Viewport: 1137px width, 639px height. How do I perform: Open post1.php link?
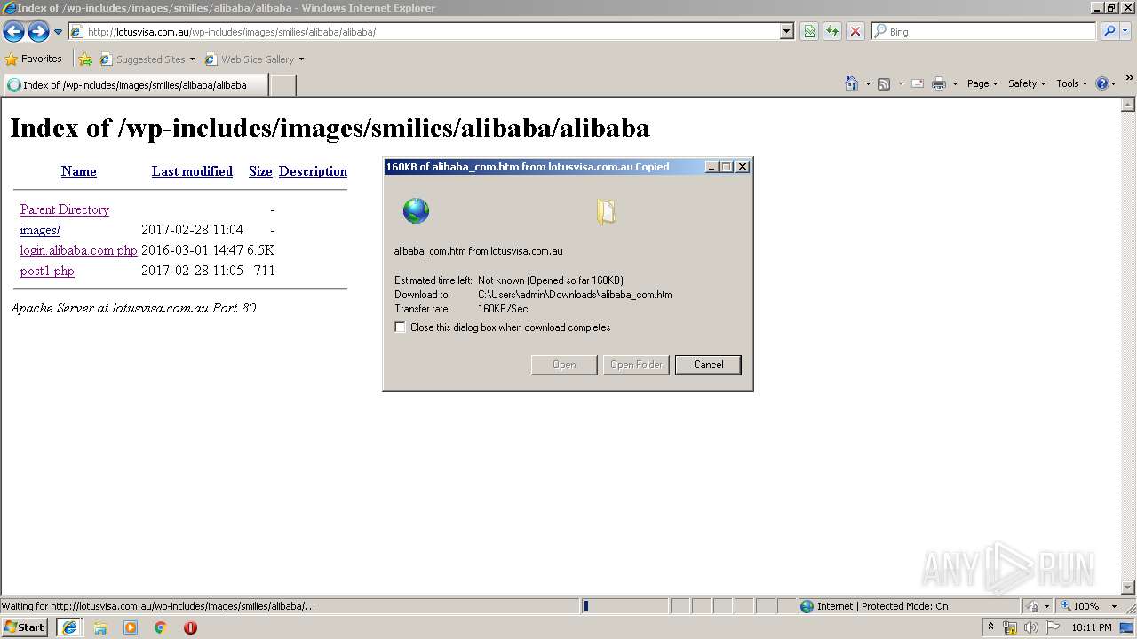coord(47,271)
